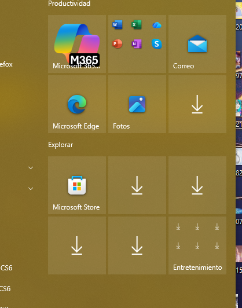The width and height of the screenshot is (242, 308).
Task: Open the Firefox entry in the app list
Action: (x=6, y=64)
